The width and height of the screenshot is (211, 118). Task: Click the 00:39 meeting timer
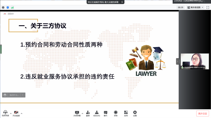[180, 8]
